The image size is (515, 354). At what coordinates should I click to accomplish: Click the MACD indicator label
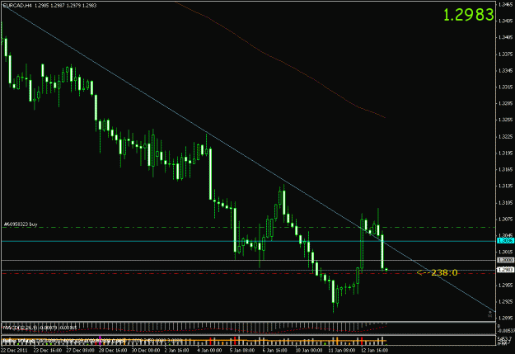(40, 328)
